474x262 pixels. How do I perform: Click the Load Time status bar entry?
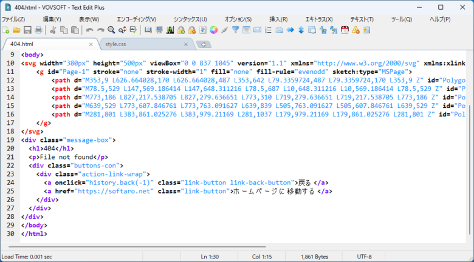point(27,257)
